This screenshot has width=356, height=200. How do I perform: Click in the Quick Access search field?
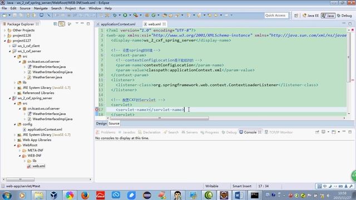(276, 16)
